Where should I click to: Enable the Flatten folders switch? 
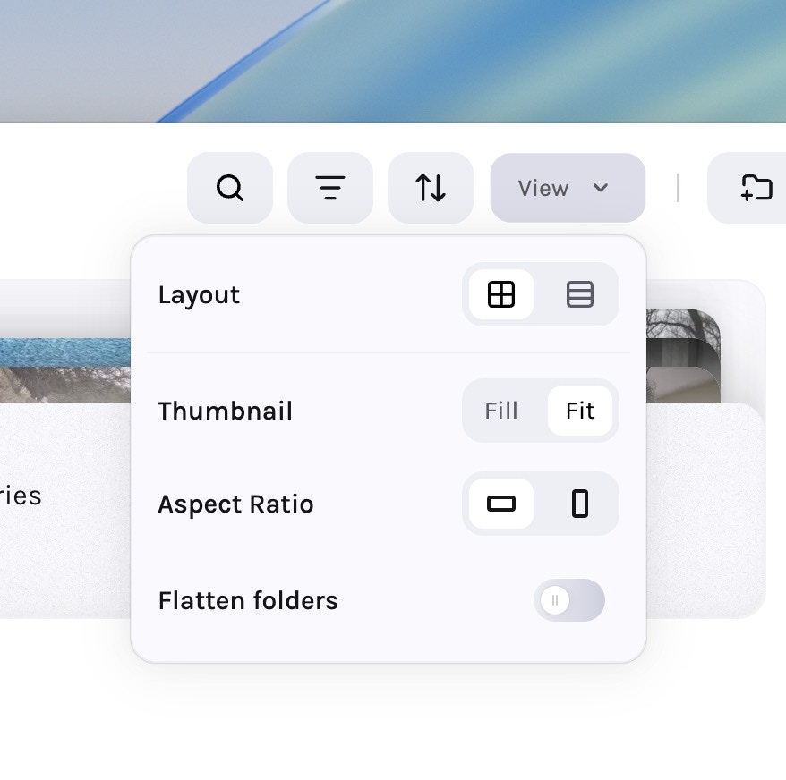tap(570, 600)
